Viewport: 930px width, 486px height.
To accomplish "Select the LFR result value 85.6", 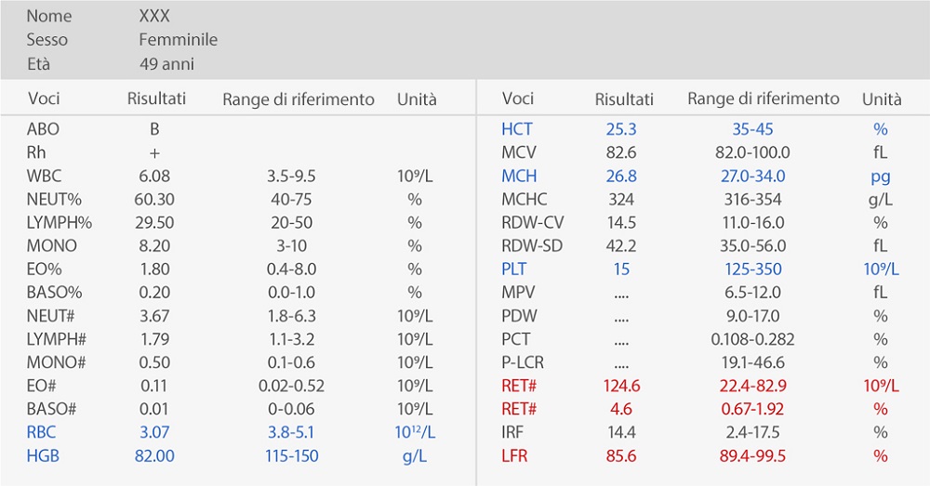I will pyautogui.click(x=621, y=455).
